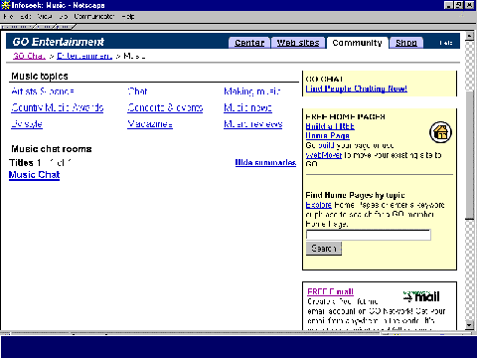Click the house icon for free home pages
Viewport: 477px width, 358px height.
pos(440,132)
